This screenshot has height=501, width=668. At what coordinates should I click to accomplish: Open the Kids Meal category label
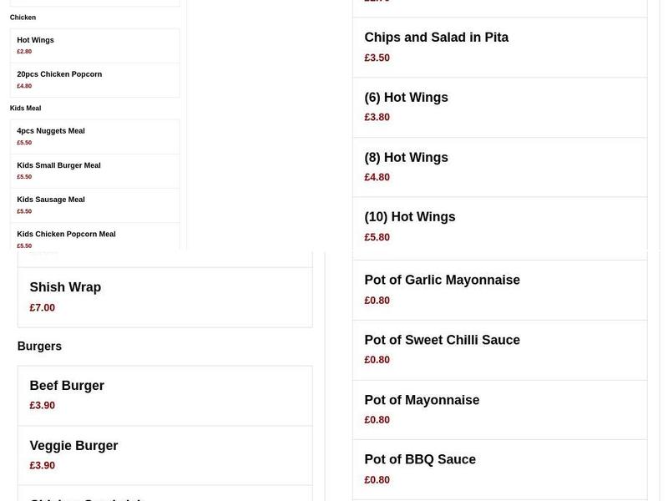pos(25,108)
